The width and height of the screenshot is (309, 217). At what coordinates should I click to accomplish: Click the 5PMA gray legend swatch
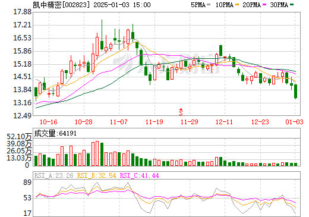click(x=209, y=5)
